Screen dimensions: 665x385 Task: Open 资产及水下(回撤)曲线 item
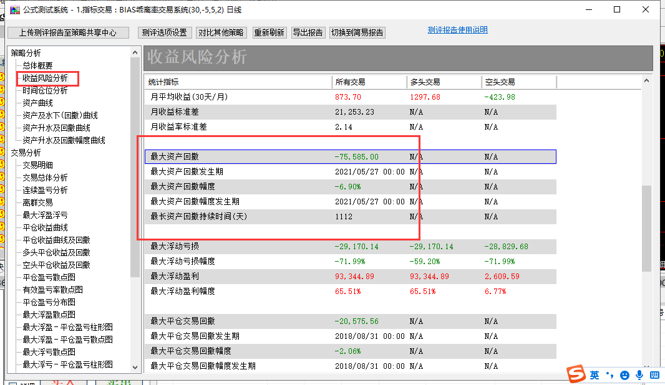[x=61, y=115]
